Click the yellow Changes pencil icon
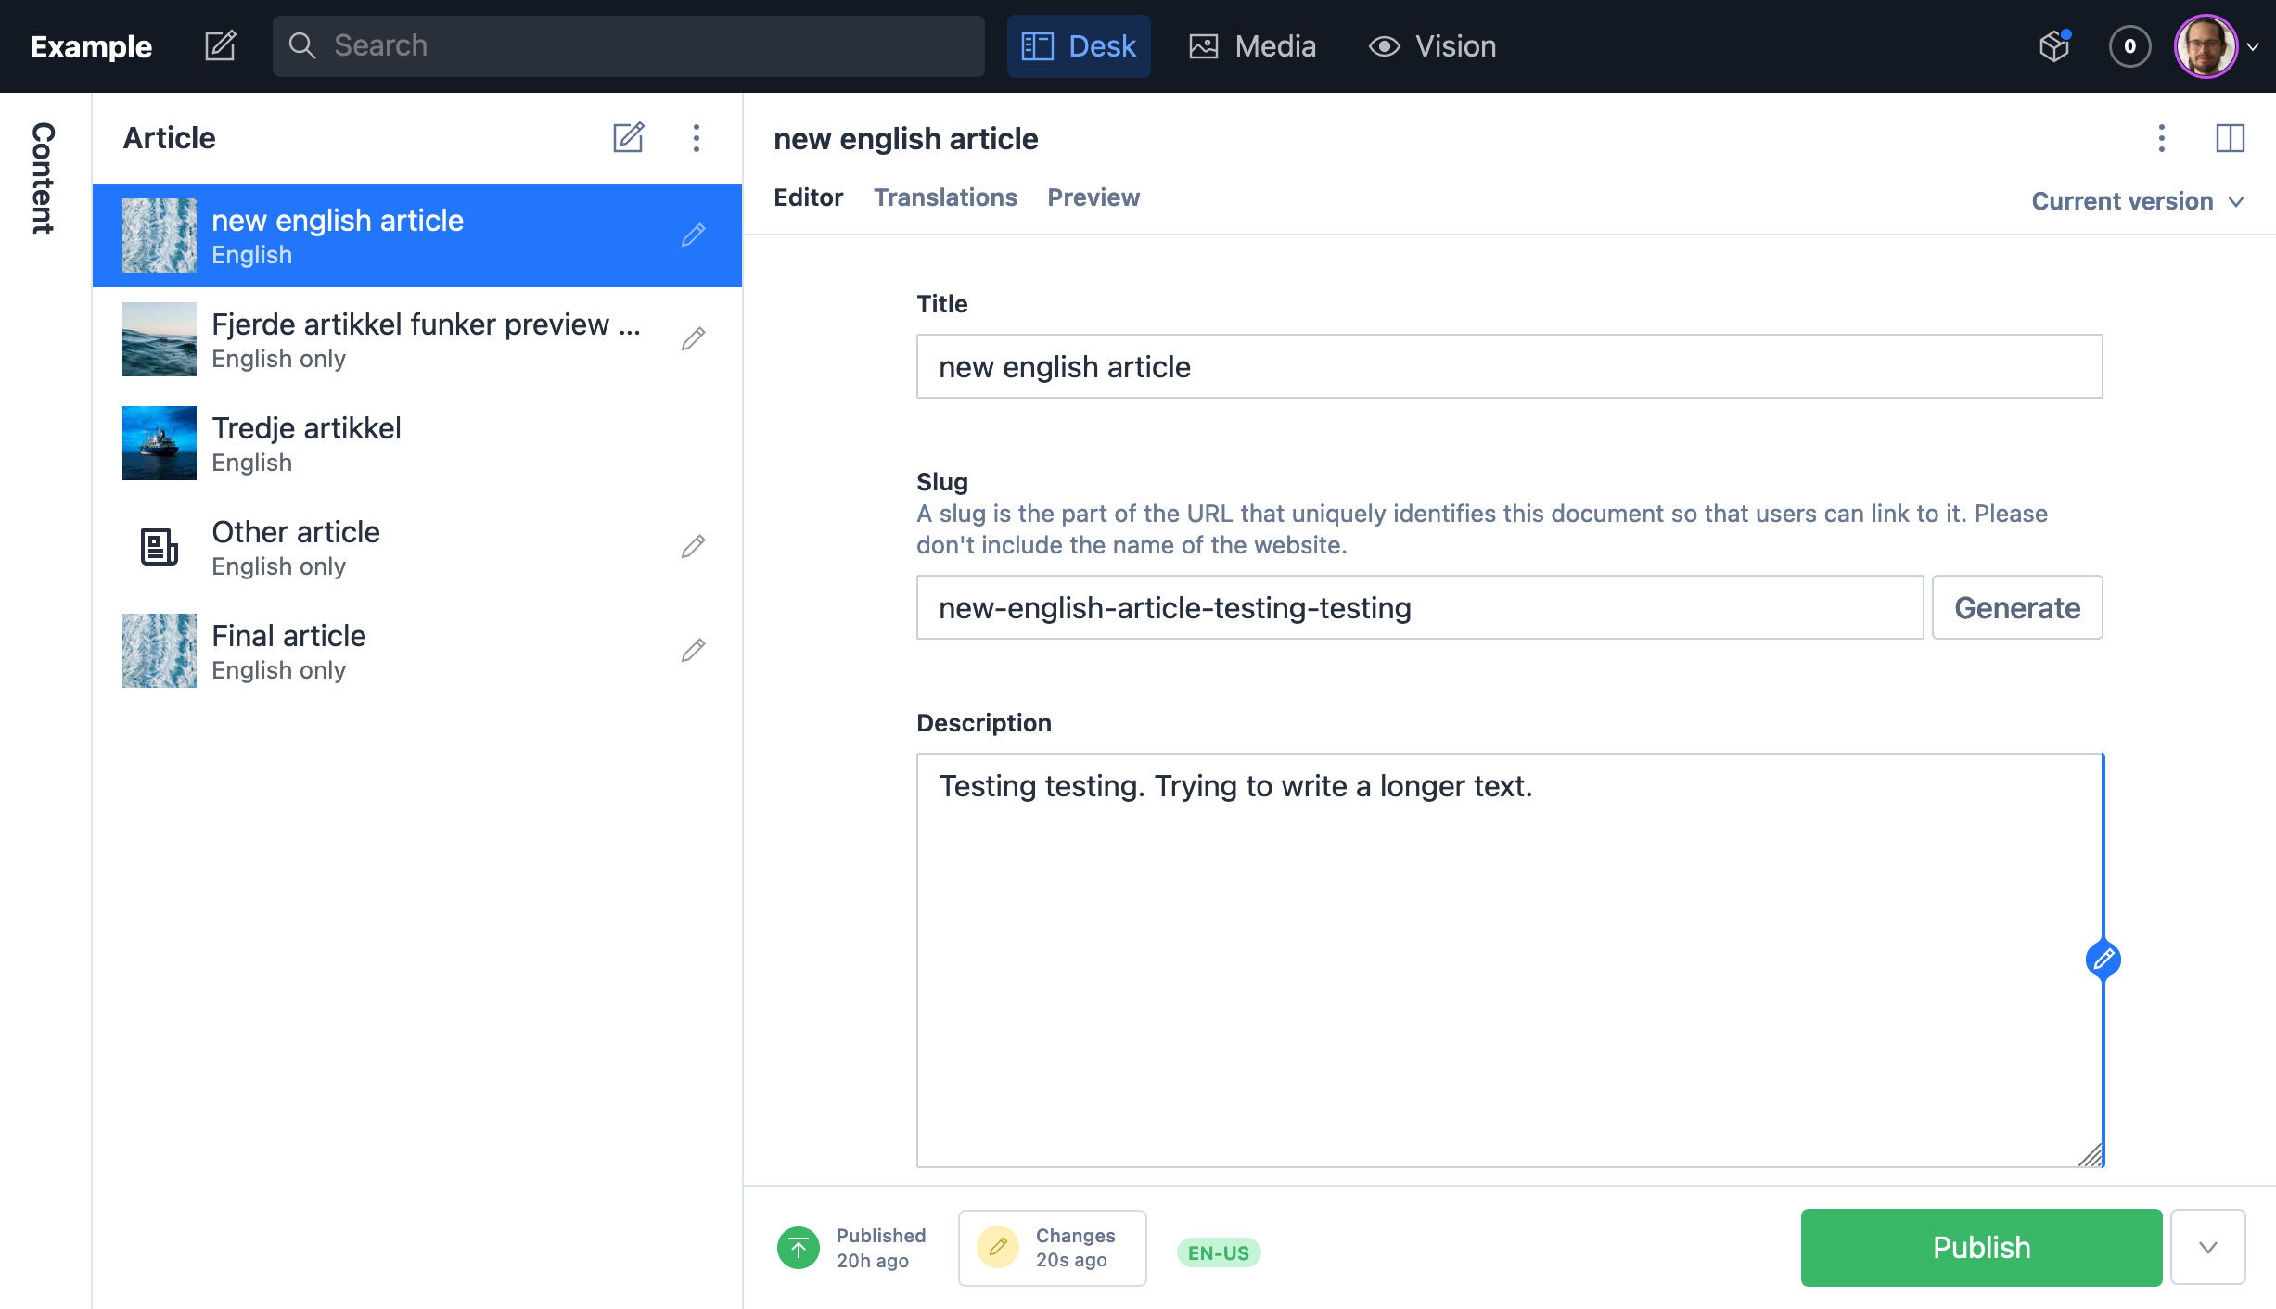Viewport: 2276px width, 1309px height. (x=998, y=1248)
